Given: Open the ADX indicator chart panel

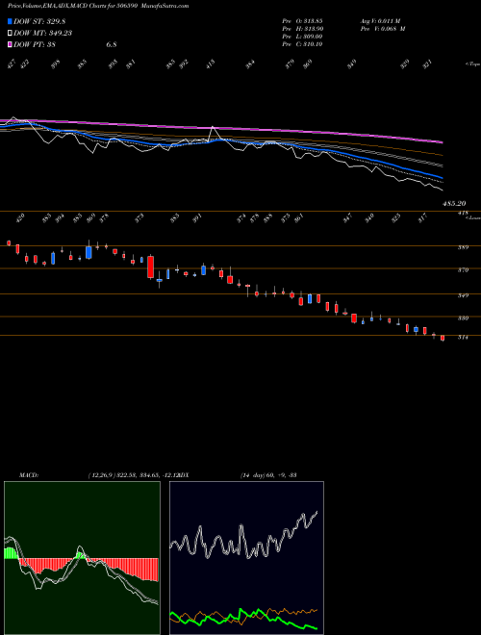Looking at the screenshot, I should pyautogui.click(x=246, y=558).
